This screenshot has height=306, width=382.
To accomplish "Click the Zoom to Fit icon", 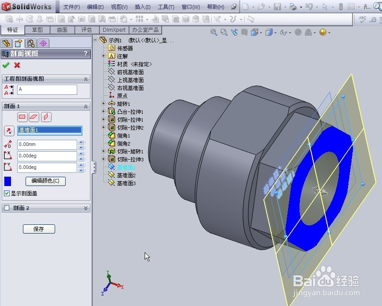I will [213, 32].
